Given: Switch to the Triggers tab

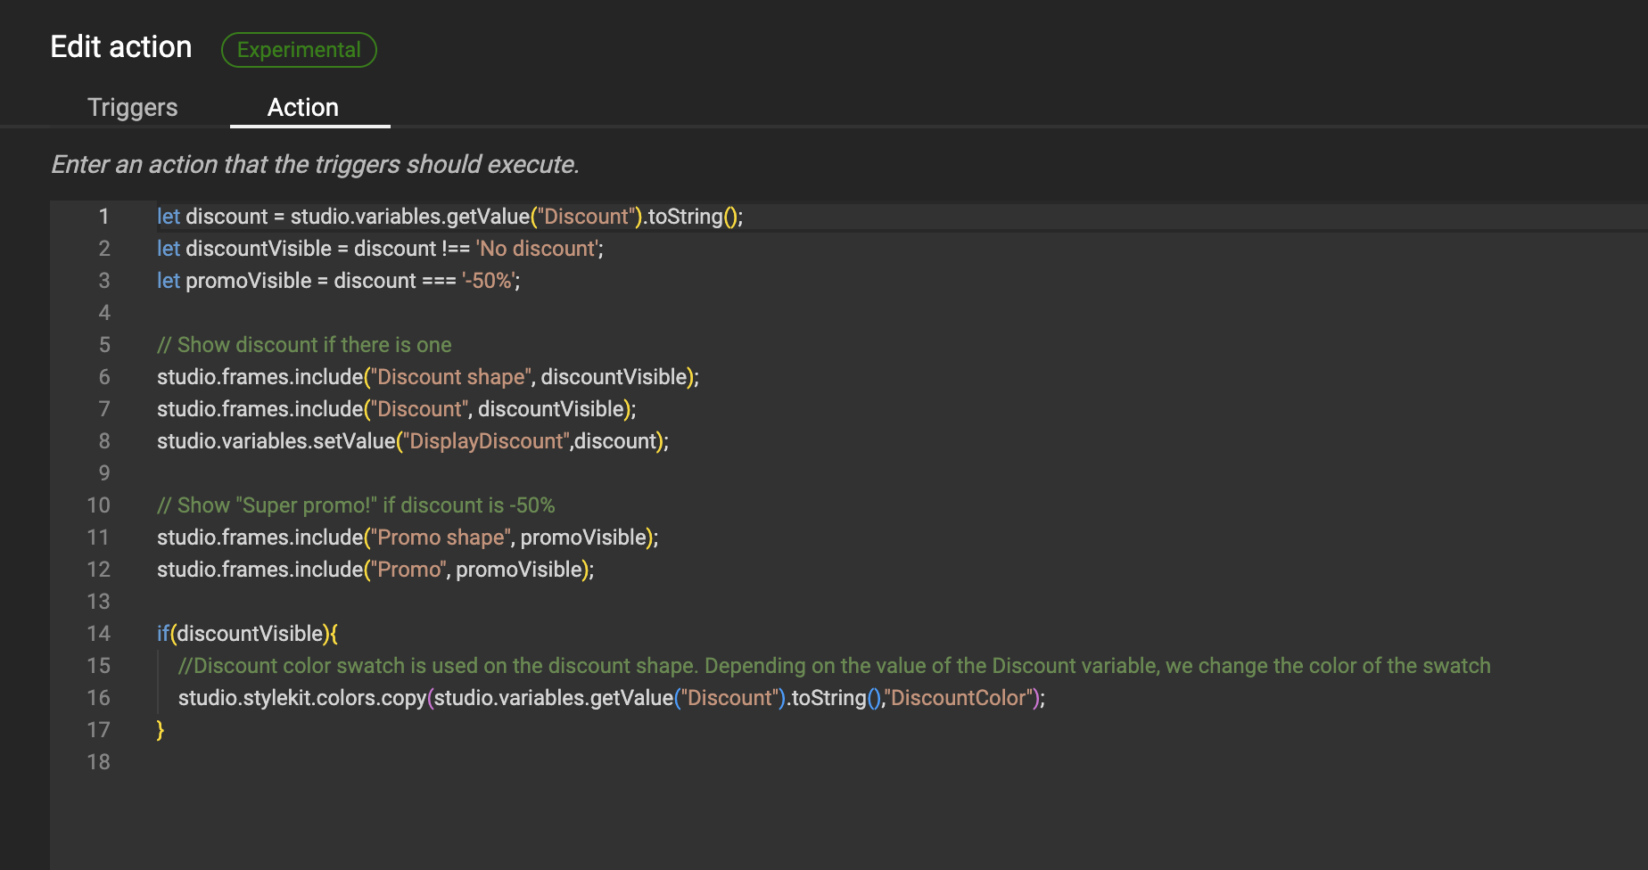Looking at the screenshot, I should click(x=132, y=107).
